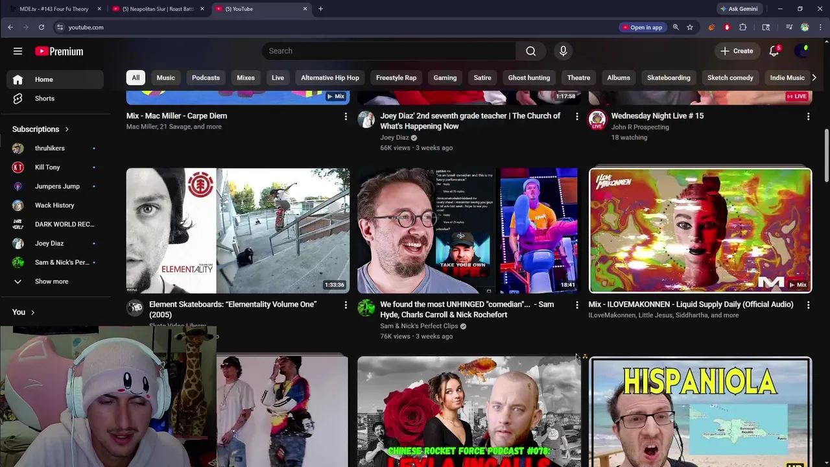Screen dimensions: 830x467
Task: Click Open in app button
Action: coord(642,27)
